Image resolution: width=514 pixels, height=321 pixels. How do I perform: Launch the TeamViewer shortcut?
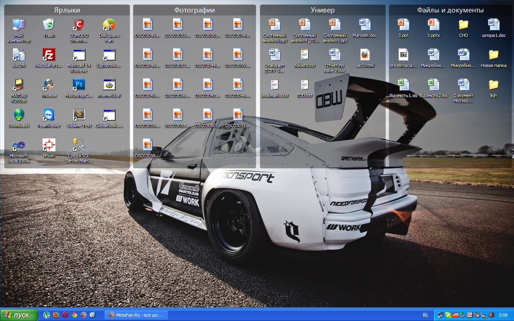[x=49, y=115]
